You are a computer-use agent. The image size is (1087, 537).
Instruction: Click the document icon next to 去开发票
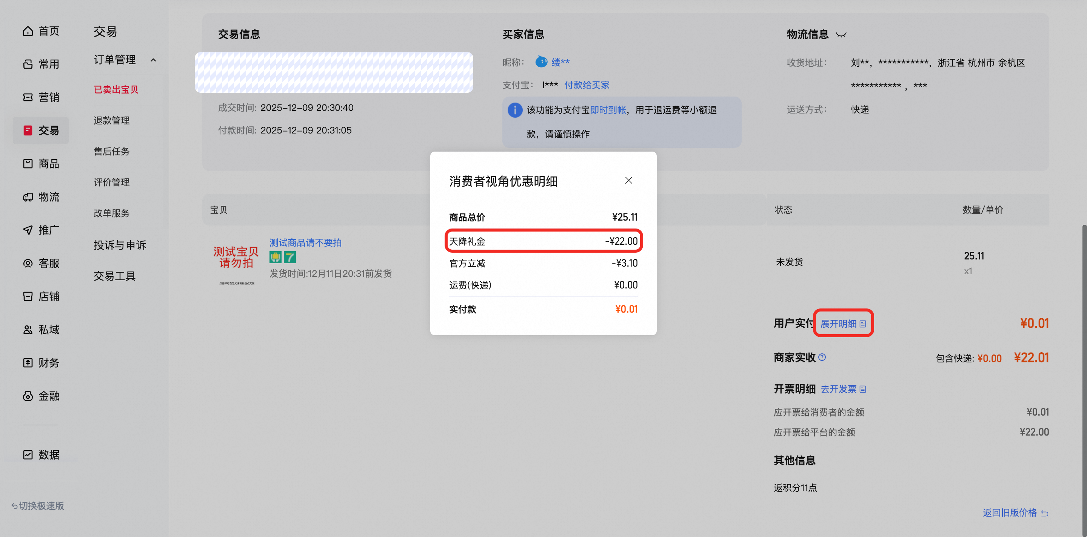pos(863,389)
